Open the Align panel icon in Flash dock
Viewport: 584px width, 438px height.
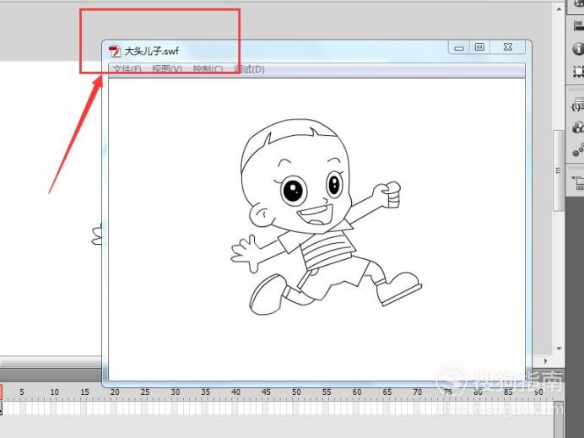(579, 26)
